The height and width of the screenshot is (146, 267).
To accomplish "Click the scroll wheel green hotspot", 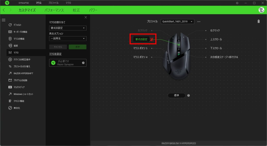I will 179,45.
